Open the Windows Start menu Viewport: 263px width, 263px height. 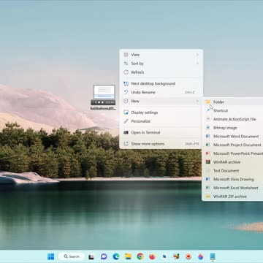(51, 256)
